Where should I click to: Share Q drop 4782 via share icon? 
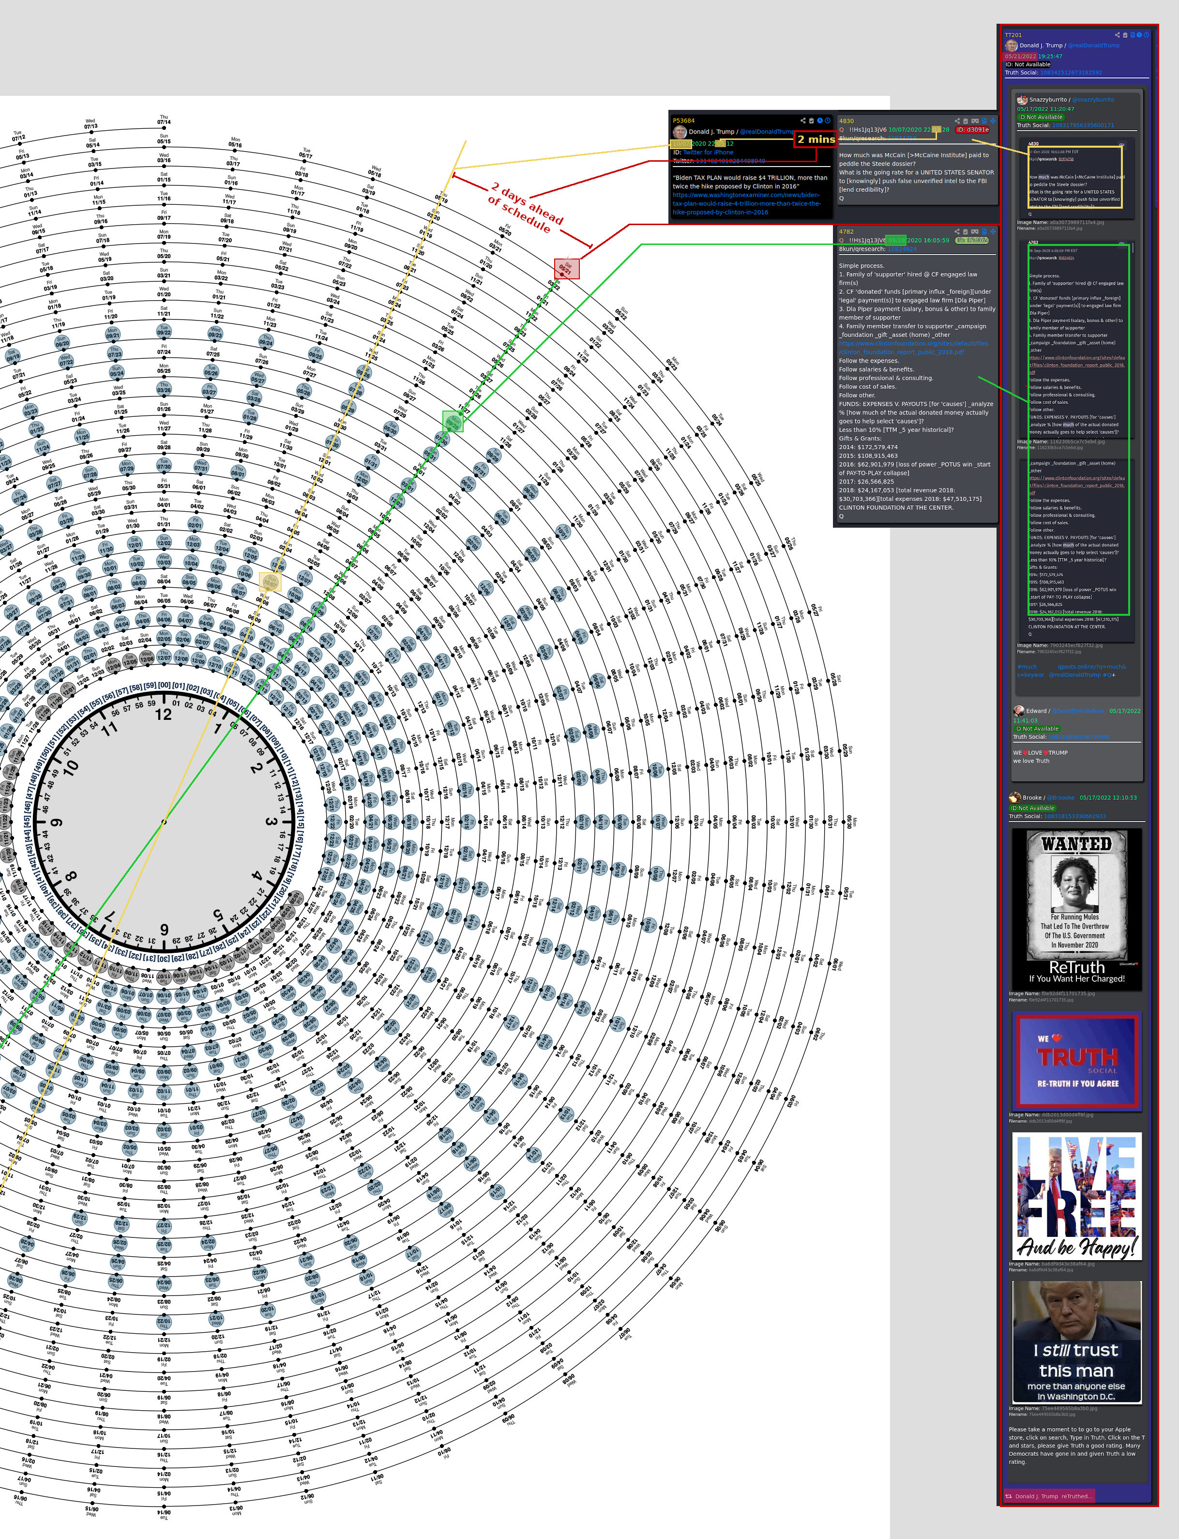(x=957, y=231)
